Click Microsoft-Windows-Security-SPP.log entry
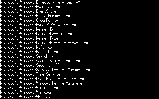 (x=34, y=65)
